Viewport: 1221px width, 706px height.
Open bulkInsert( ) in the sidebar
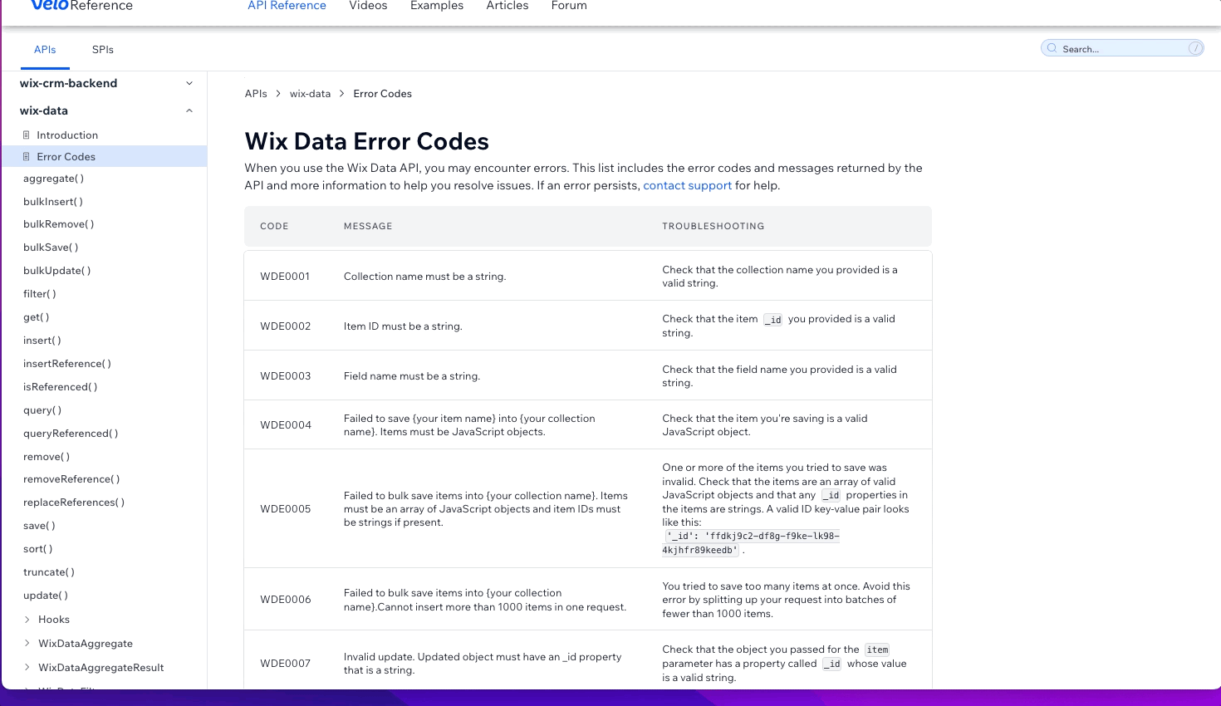pos(53,202)
